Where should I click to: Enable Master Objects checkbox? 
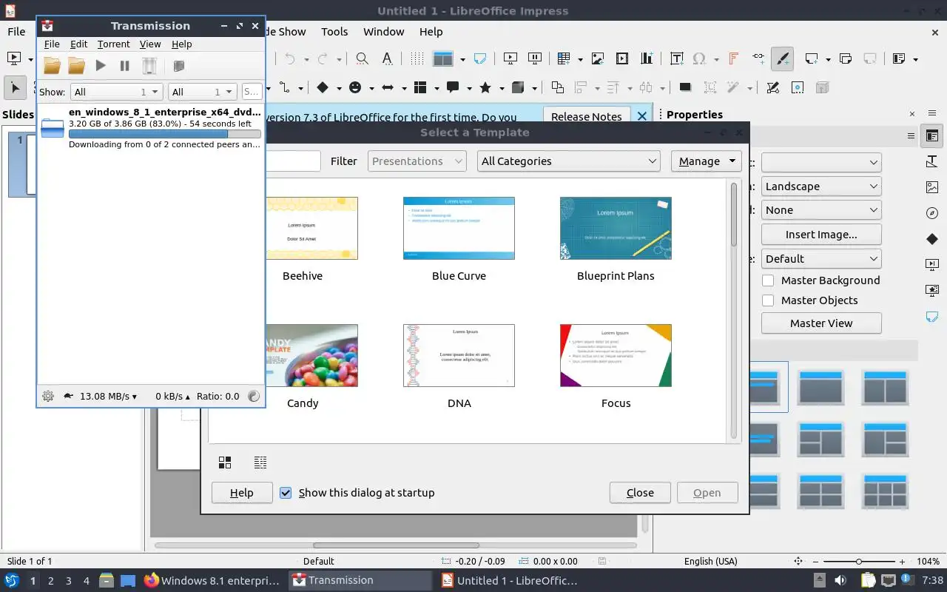[x=768, y=300]
